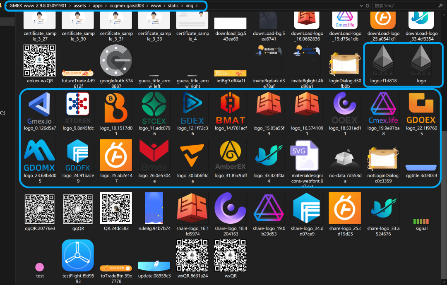The width and height of the screenshot is (447, 285).
Task: Click the signal bars image file
Action: pos(421,221)
